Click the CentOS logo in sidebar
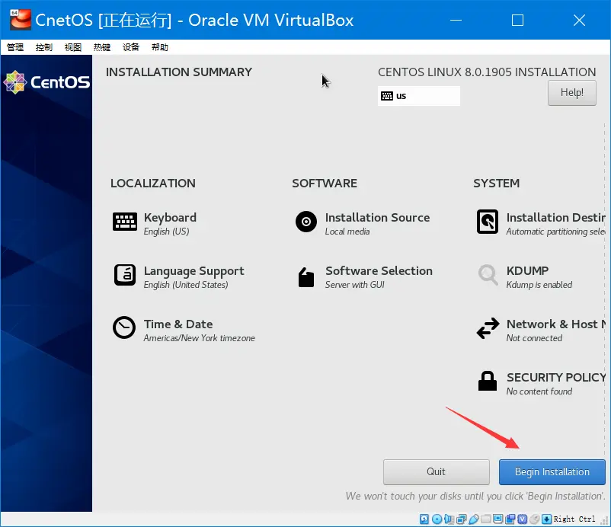The height and width of the screenshot is (527, 611). point(46,82)
